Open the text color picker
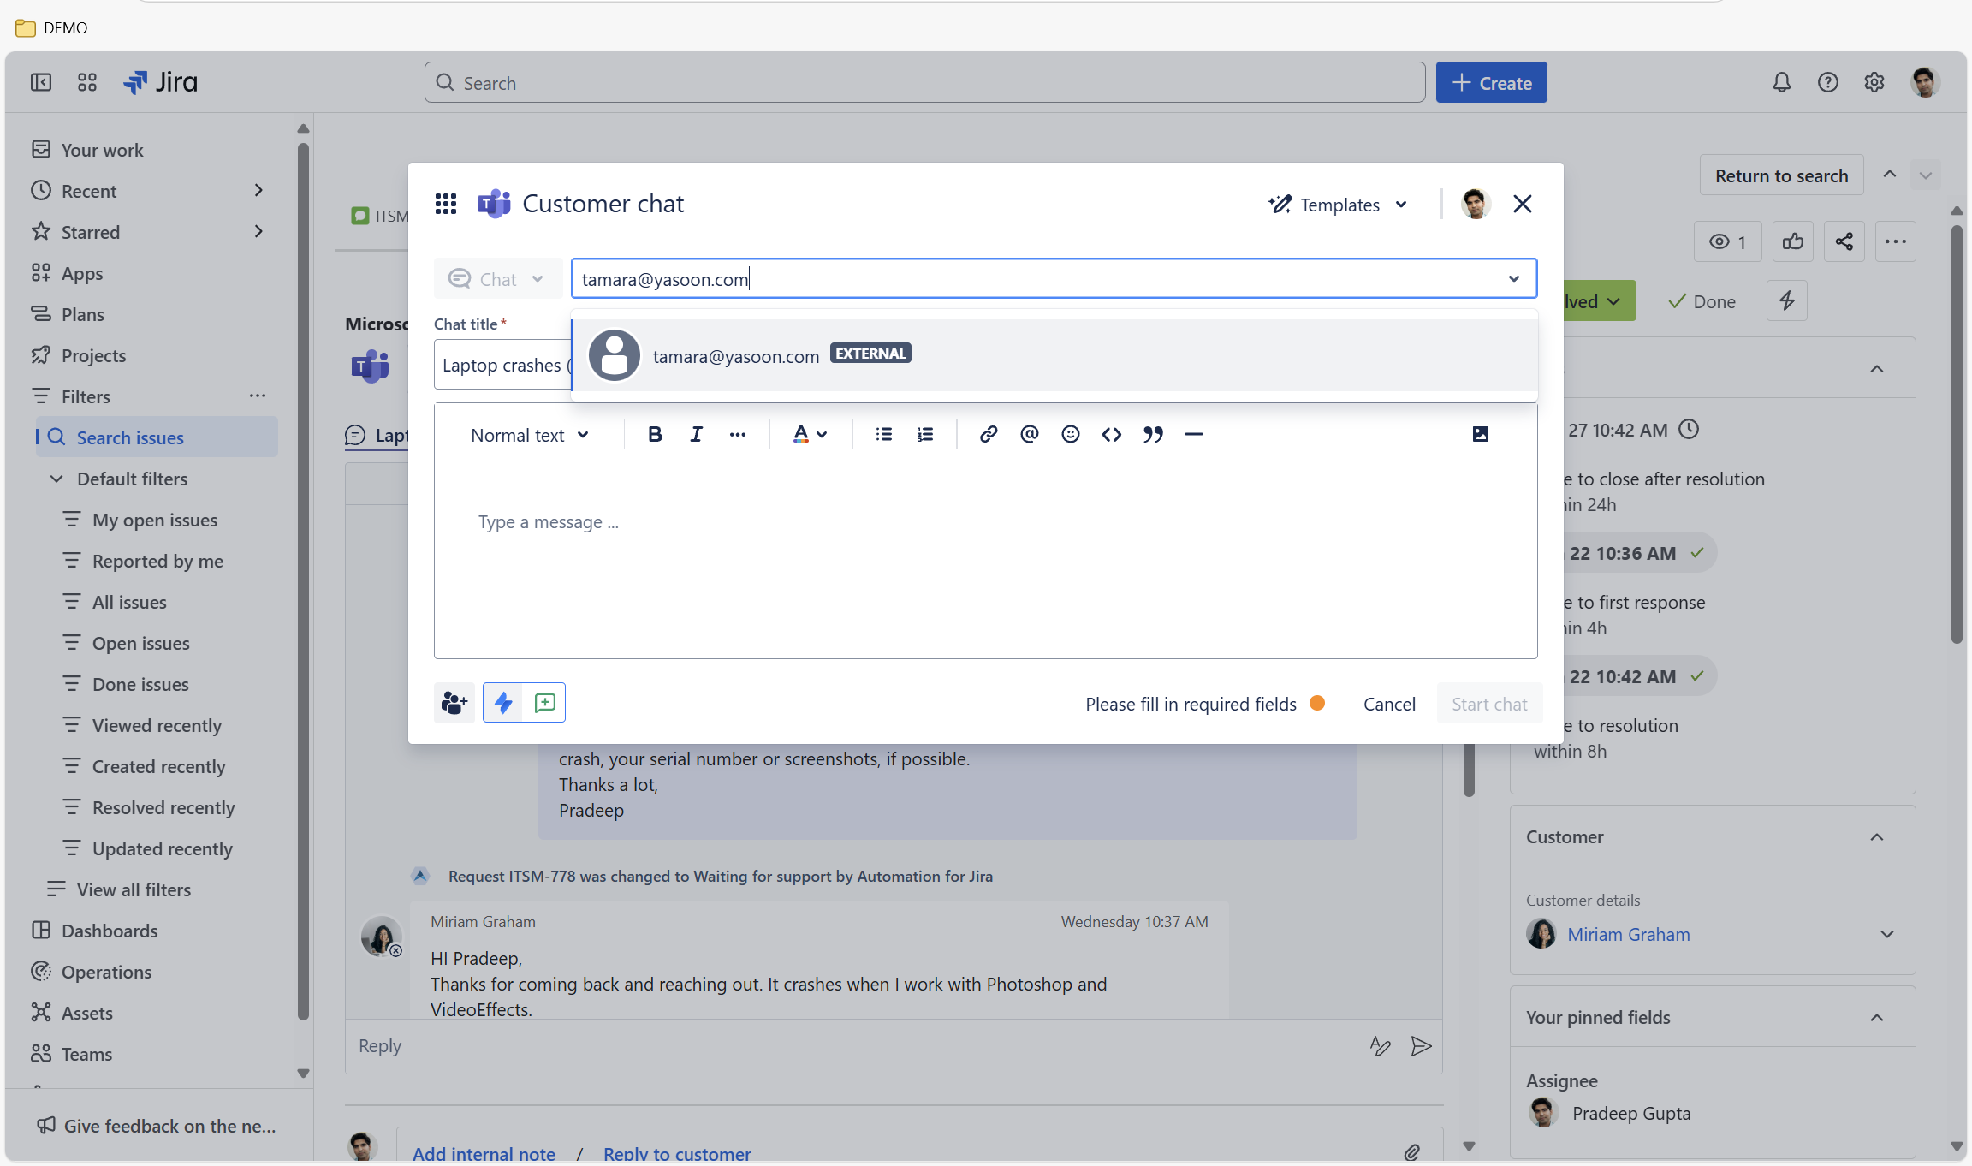The image size is (1972, 1166). [809, 435]
